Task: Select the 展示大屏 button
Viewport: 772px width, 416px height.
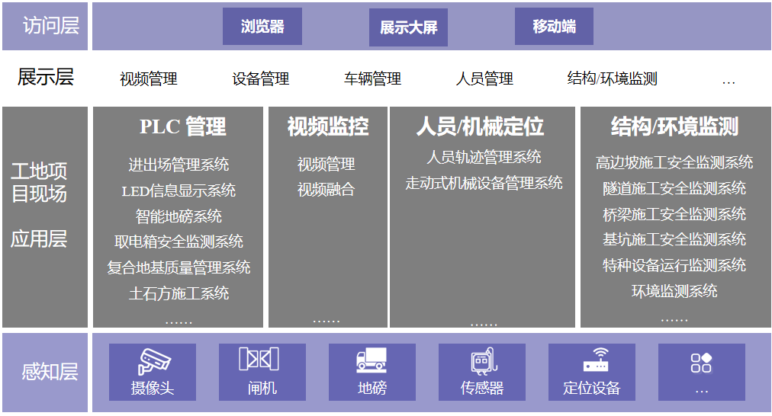Action: click(409, 27)
